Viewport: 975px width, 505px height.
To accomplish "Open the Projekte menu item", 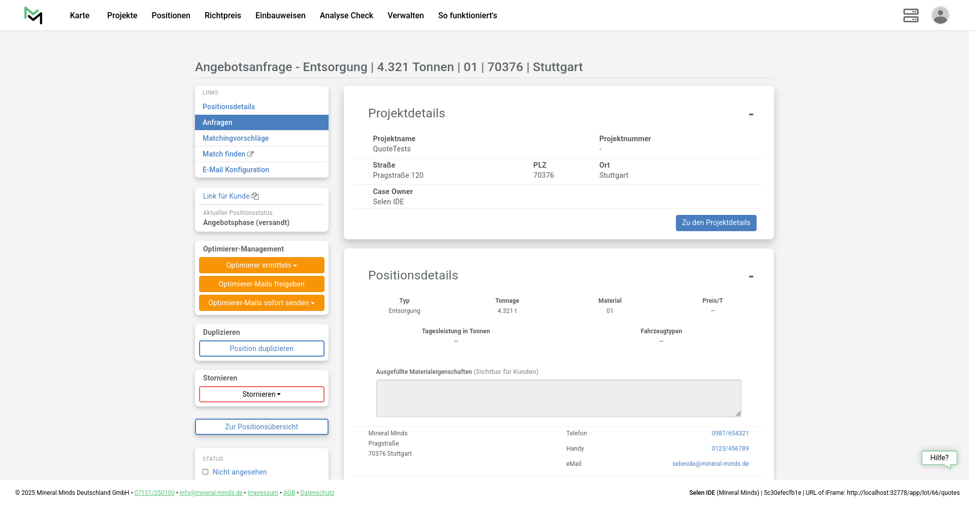I will (122, 15).
